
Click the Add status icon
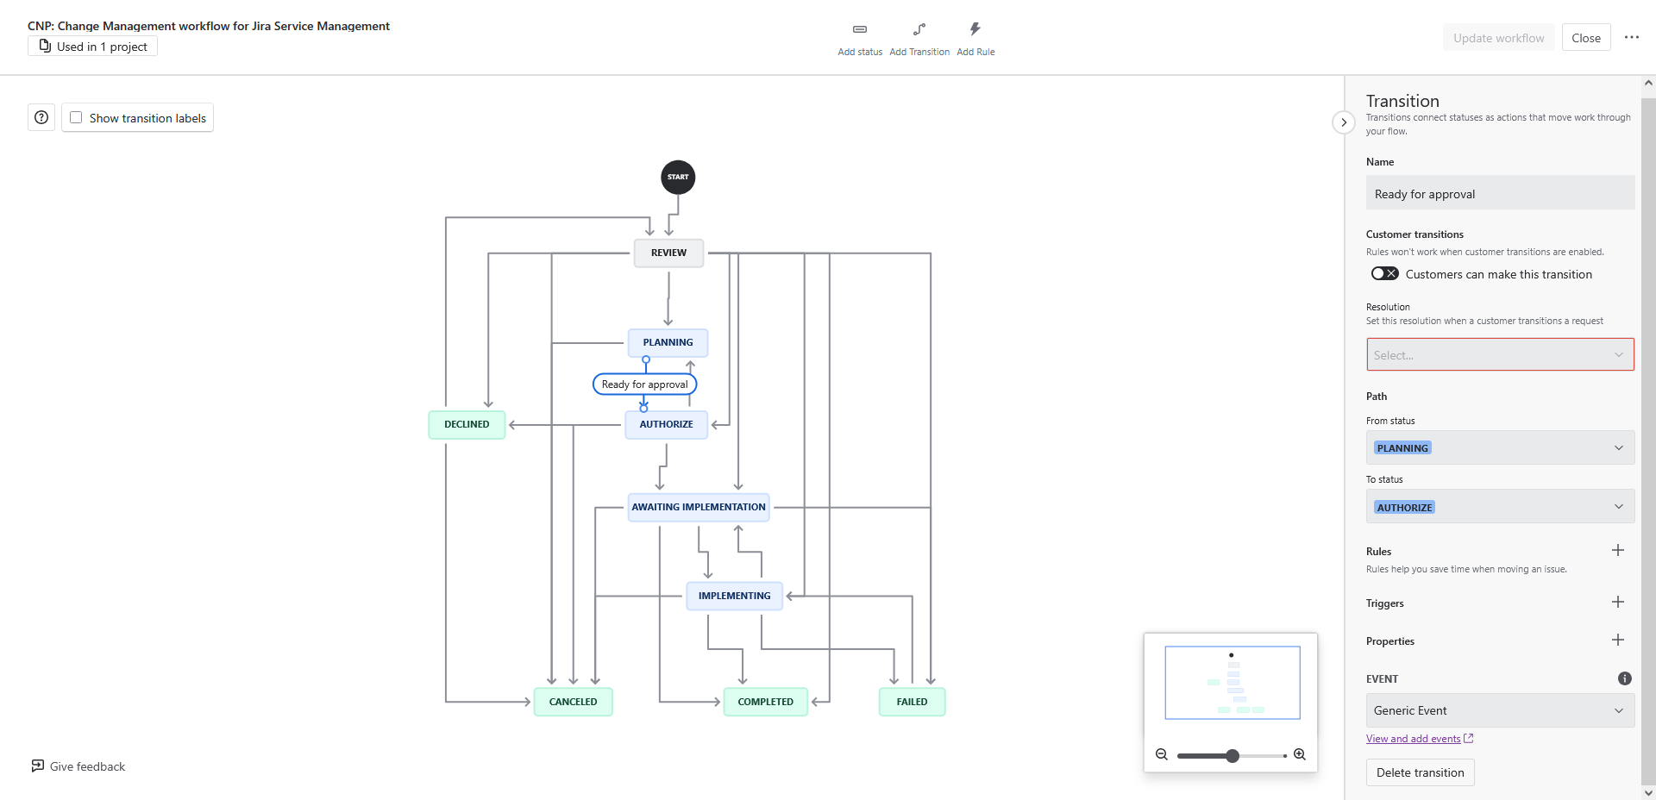tap(859, 29)
